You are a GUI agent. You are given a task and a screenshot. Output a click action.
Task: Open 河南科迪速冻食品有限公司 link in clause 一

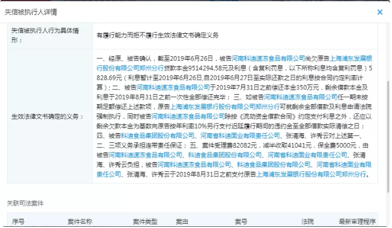(x=268, y=59)
